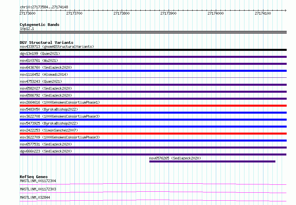This screenshot has width=296, height=205.
Task: Open nsv1116452 (Alsmadi2014) label
Action: [44, 74]
